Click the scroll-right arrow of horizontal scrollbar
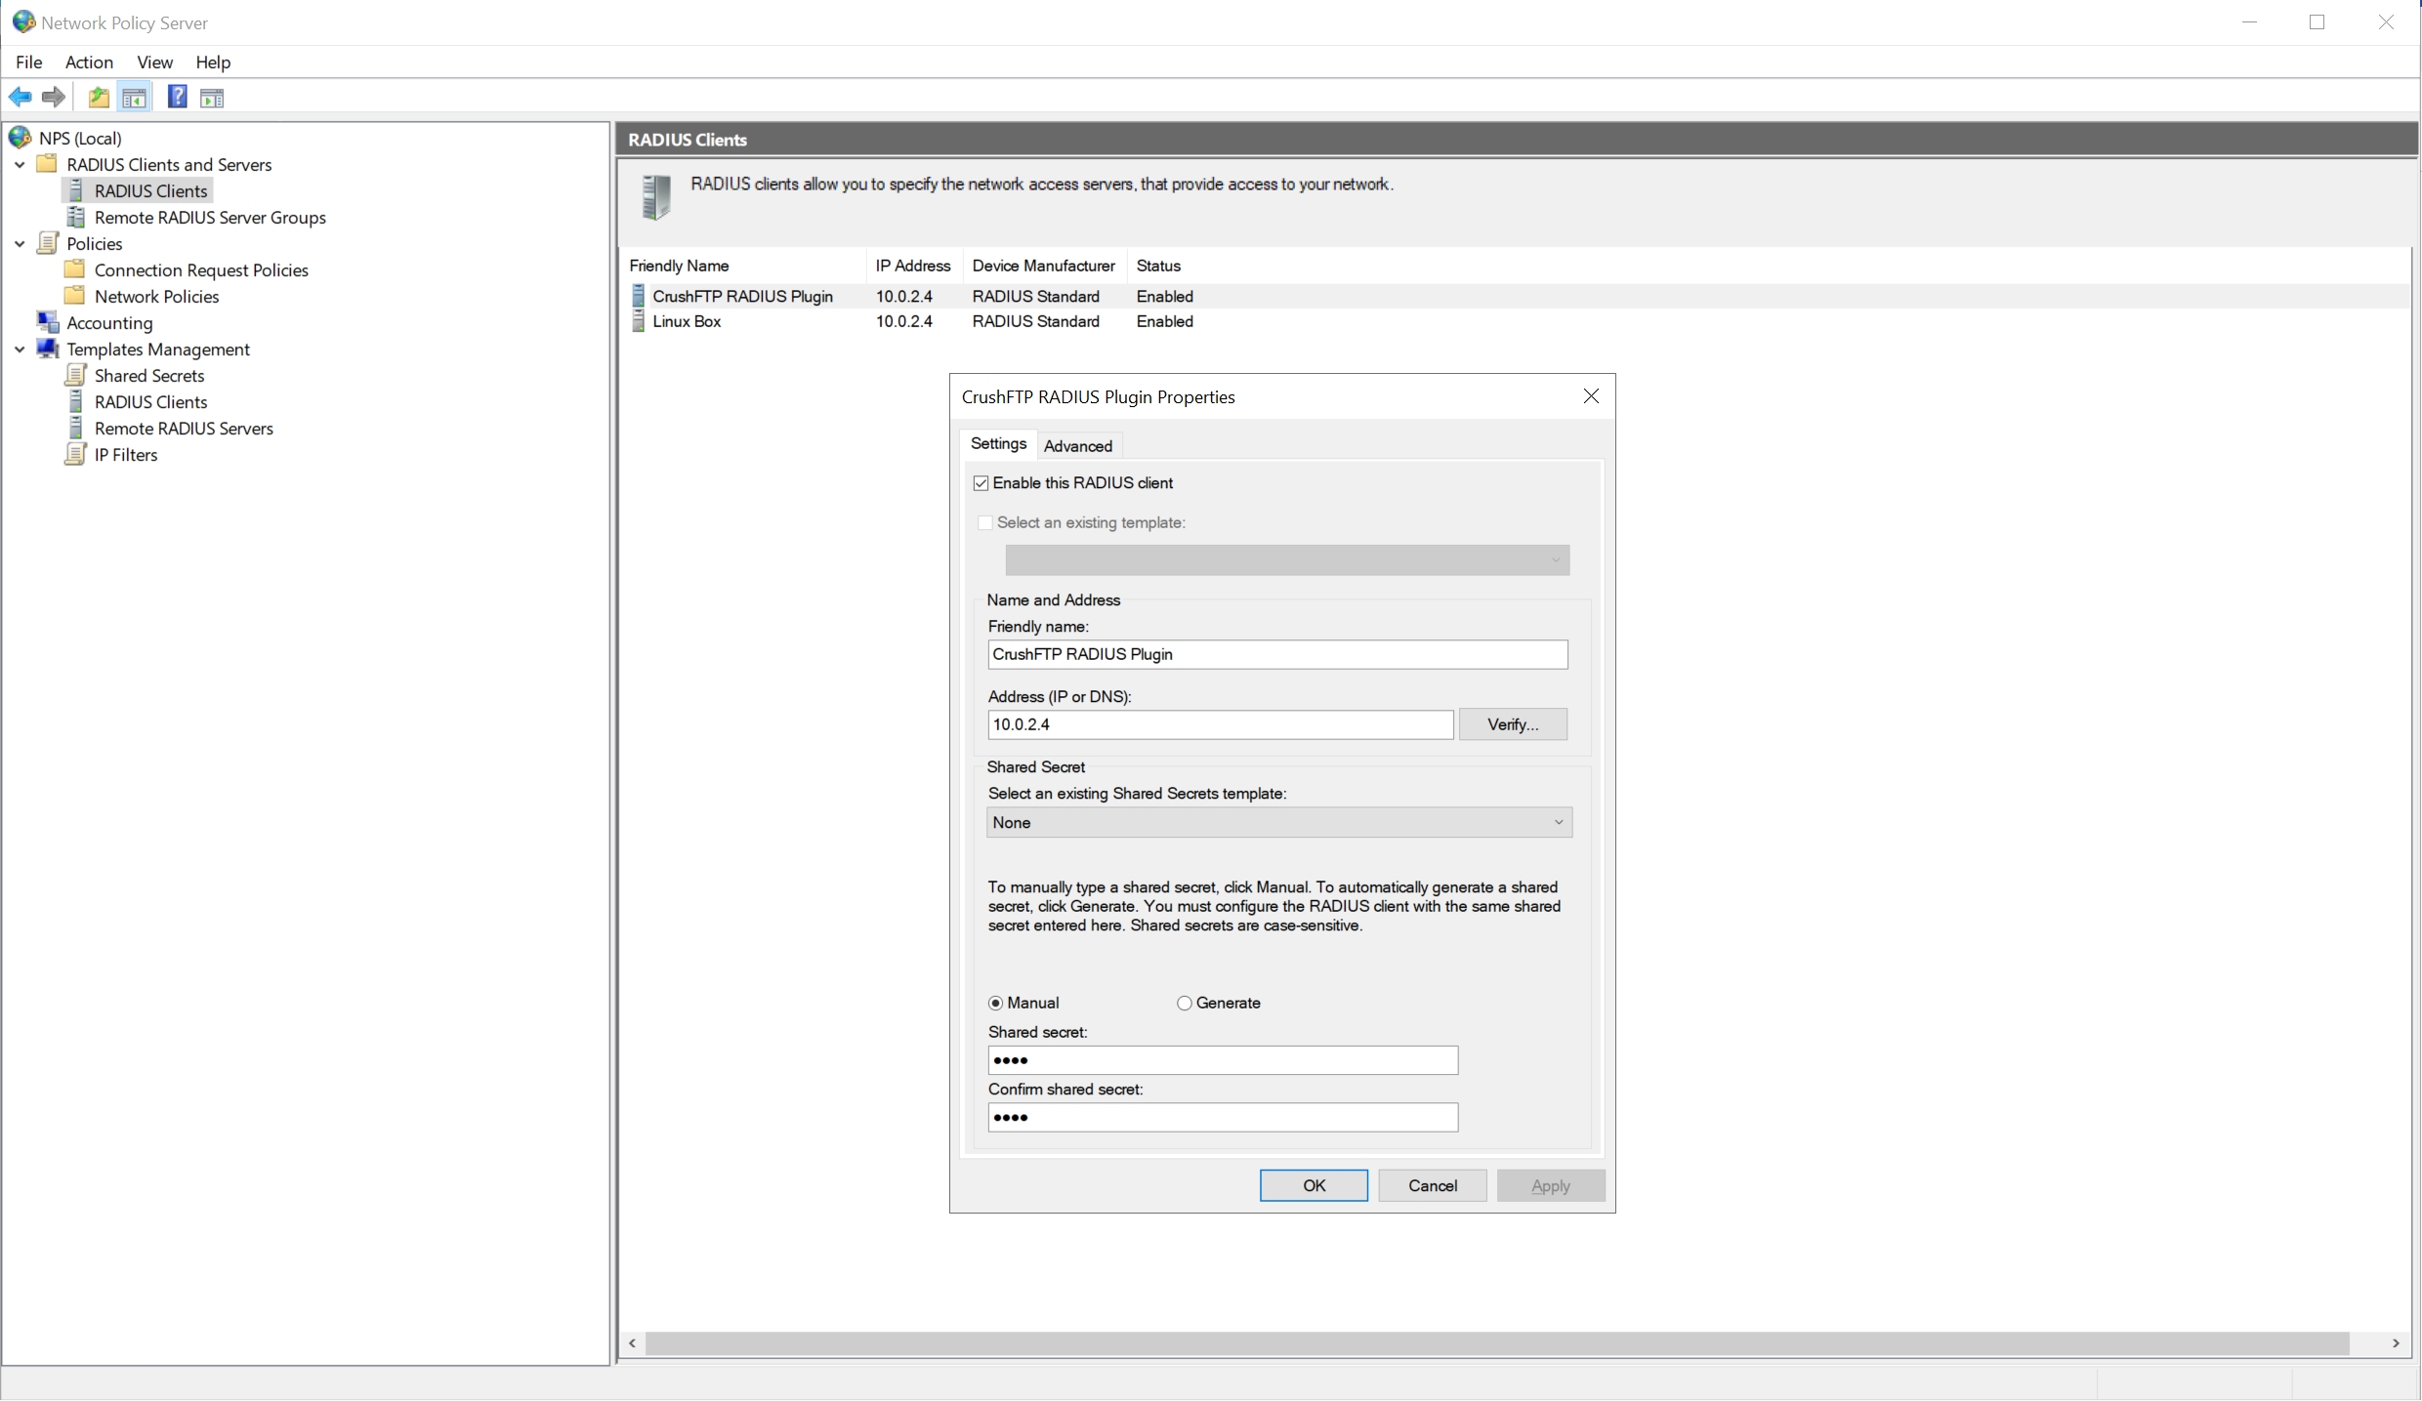This screenshot has height=1401, width=2422. 2396,1343
